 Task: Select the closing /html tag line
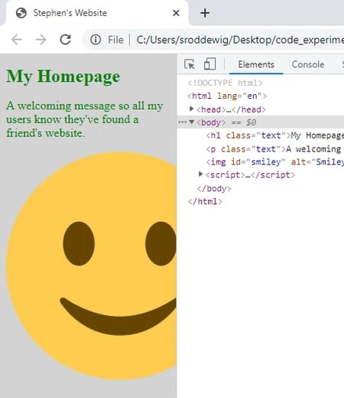point(205,201)
